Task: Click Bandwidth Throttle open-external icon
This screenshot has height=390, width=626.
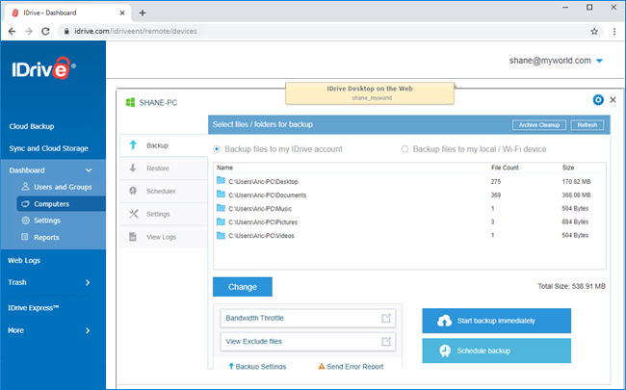Action: (386, 318)
